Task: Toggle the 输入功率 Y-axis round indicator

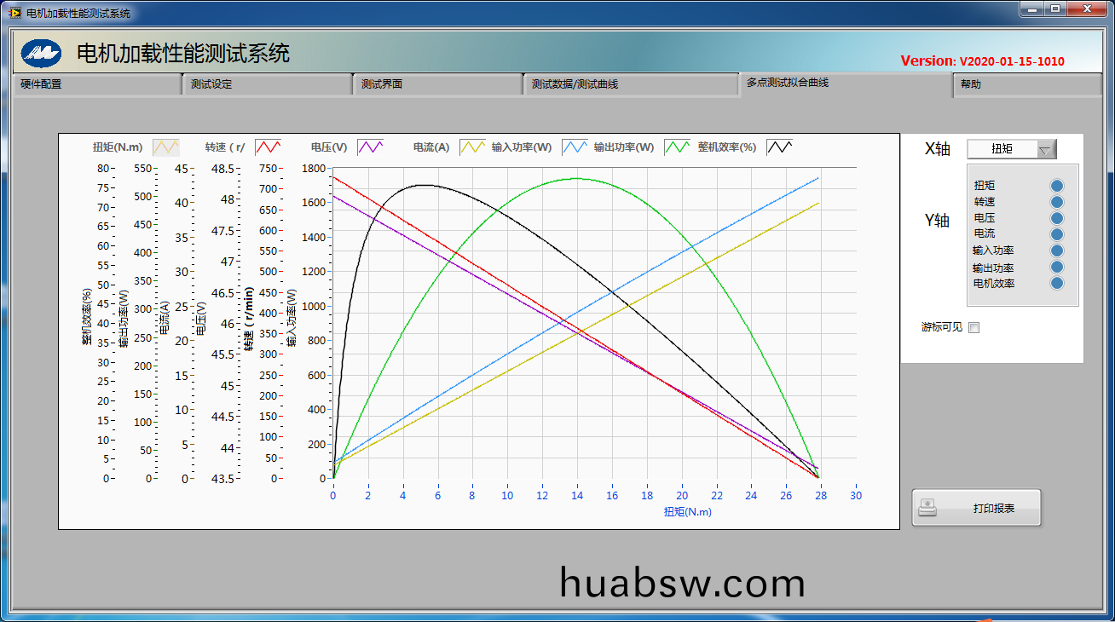Action: (1057, 251)
